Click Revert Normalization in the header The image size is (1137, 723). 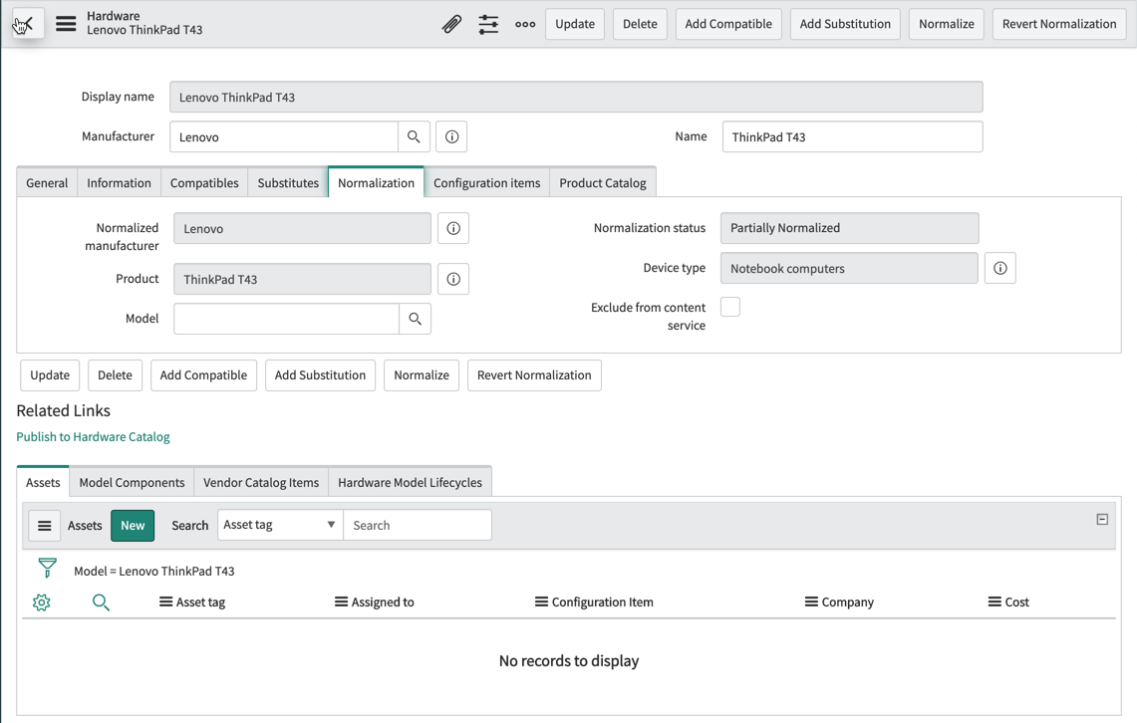pyautogui.click(x=1059, y=24)
